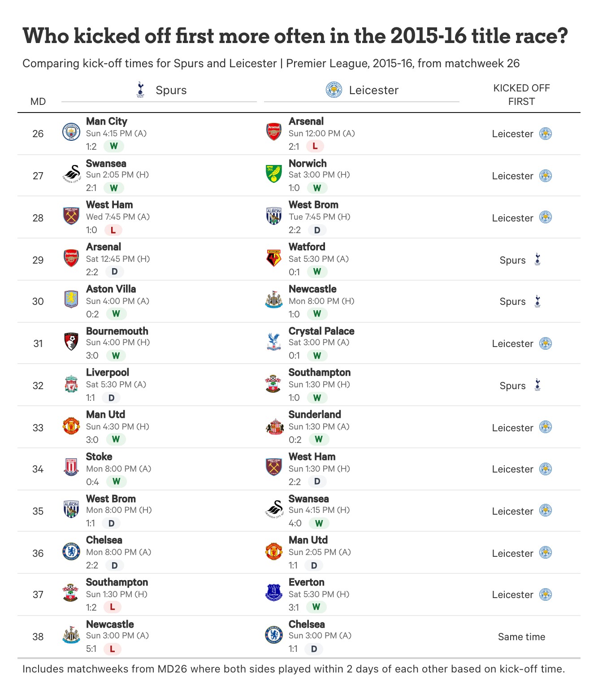
Task: Click the Leicester crest in the column header
Action: tap(334, 90)
